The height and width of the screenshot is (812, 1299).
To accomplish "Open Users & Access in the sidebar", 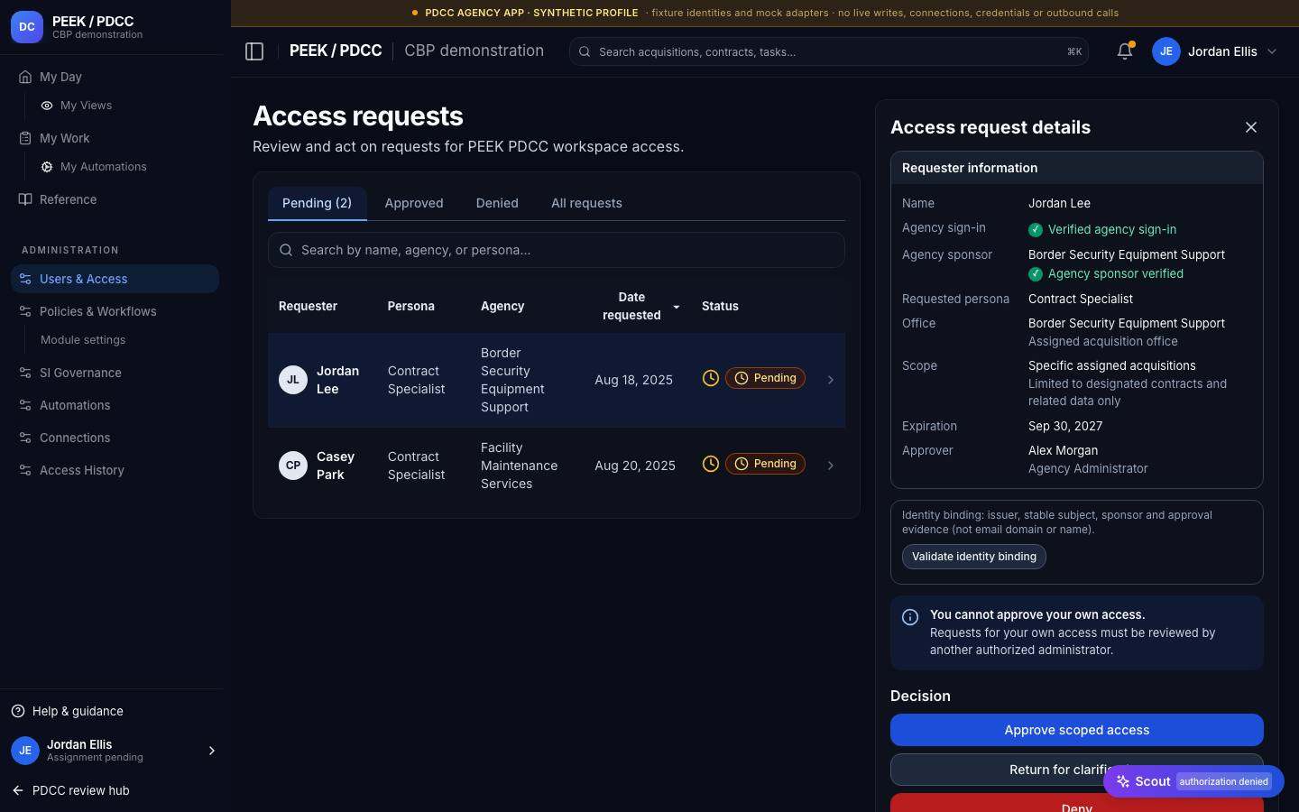I will [115, 279].
